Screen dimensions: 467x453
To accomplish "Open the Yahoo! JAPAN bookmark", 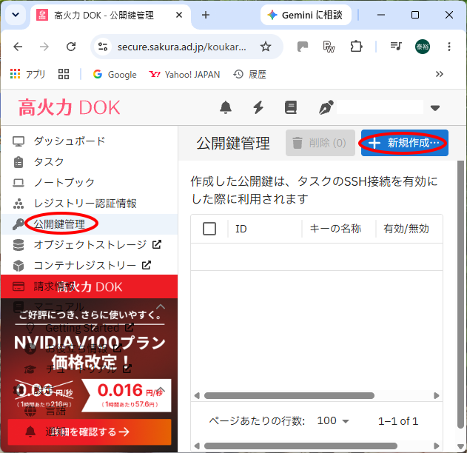I will click(x=184, y=75).
